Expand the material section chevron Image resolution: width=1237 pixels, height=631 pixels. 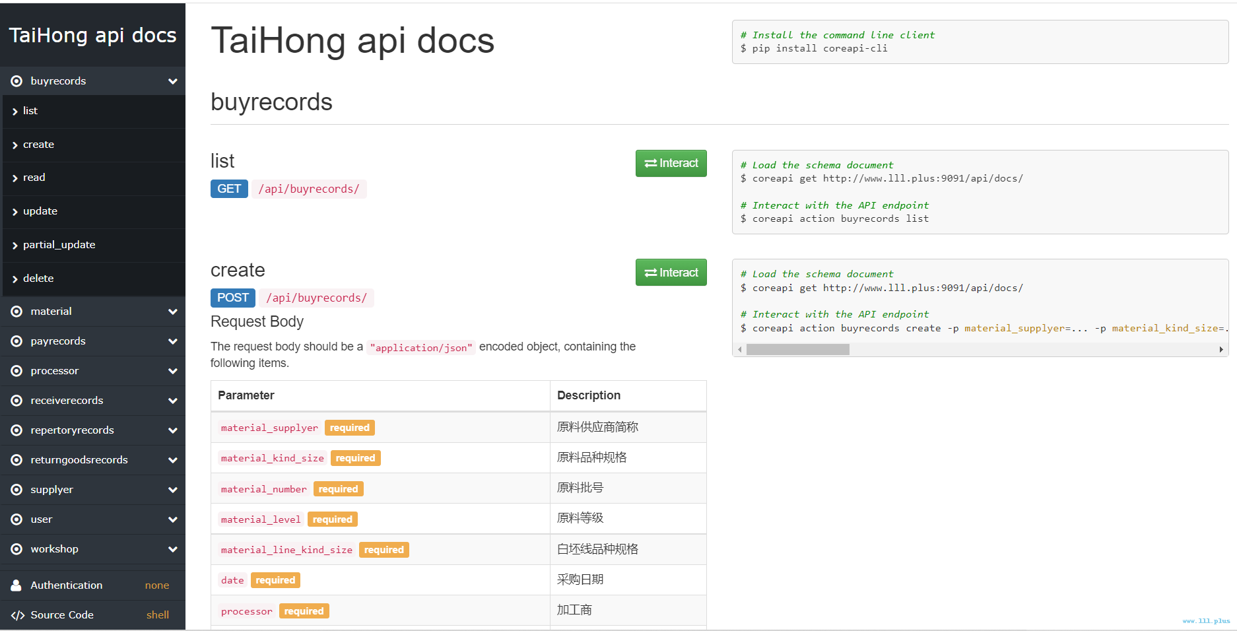172,312
